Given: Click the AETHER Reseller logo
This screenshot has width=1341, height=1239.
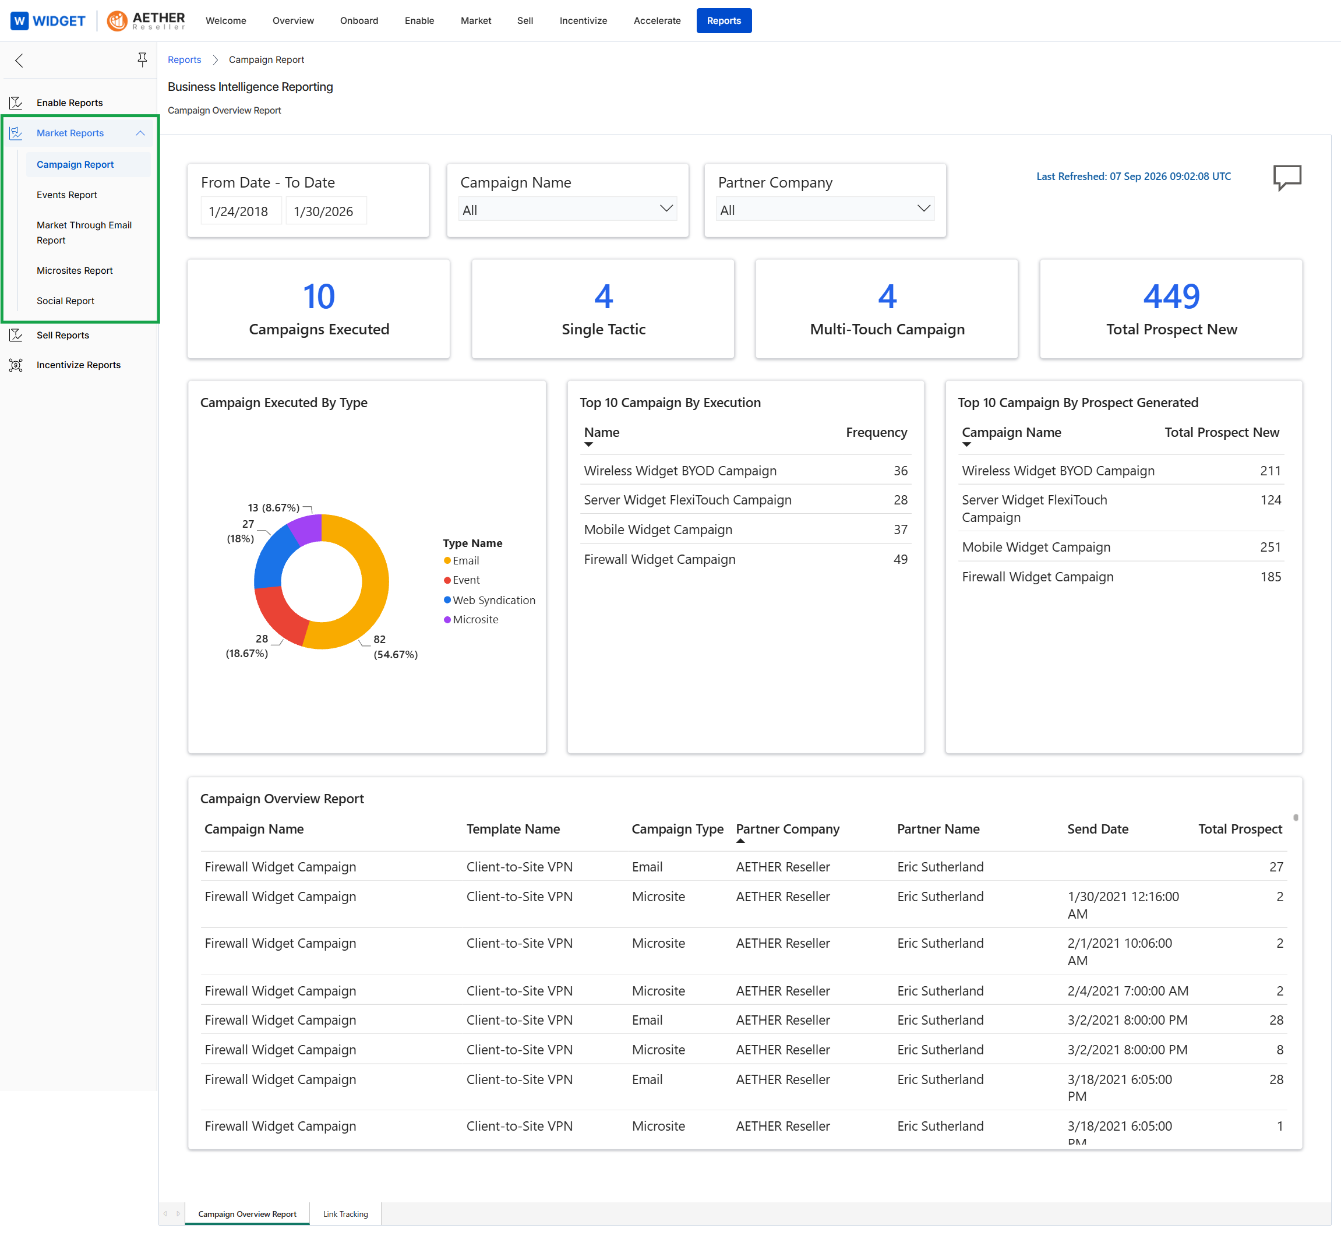Looking at the screenshot, I should [146, 21].
